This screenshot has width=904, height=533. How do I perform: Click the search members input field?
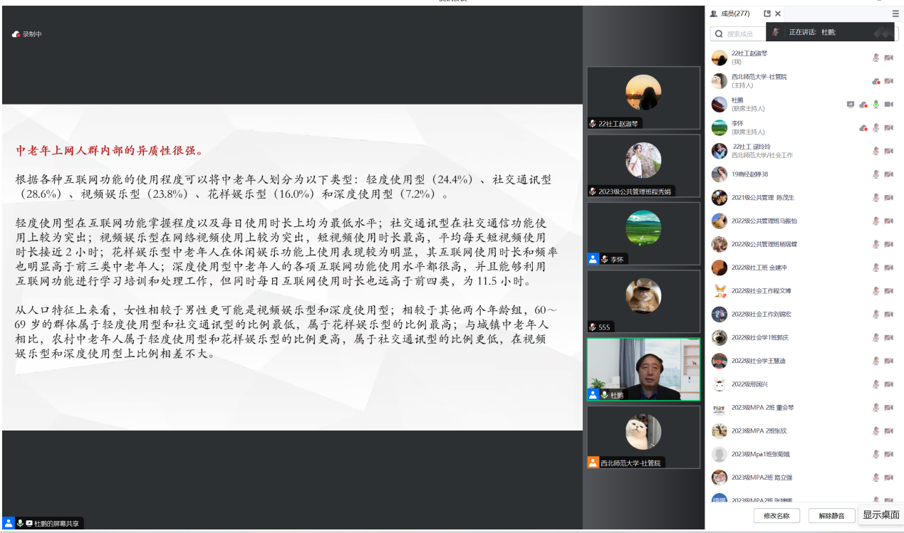[742, 33]
